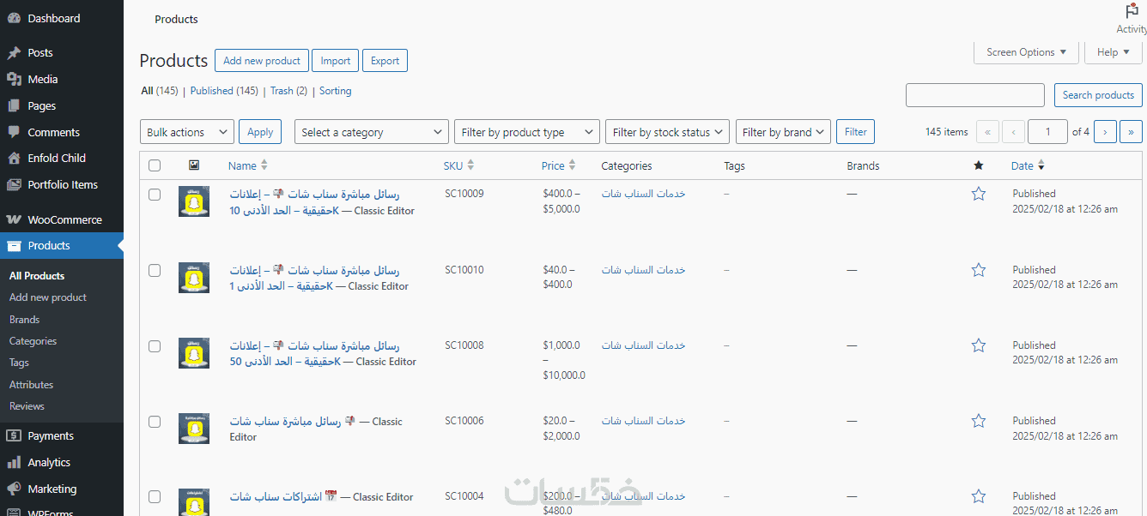Open Filter by stock status dropdown
This screenshot has height=516, width=1147.
tap(667, 132)
